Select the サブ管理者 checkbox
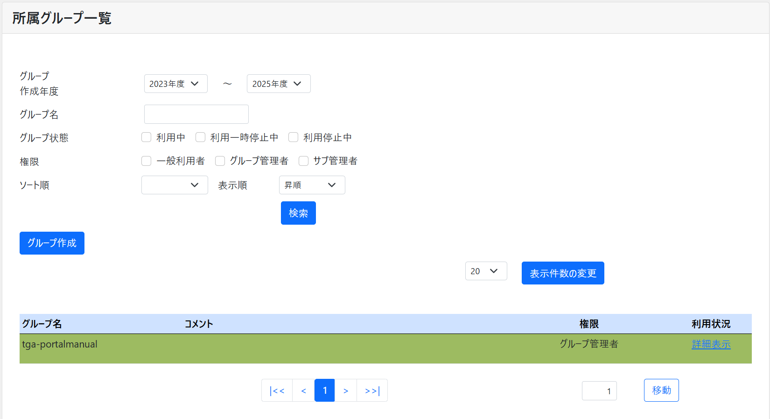770x419 pixels. [304, 161]
